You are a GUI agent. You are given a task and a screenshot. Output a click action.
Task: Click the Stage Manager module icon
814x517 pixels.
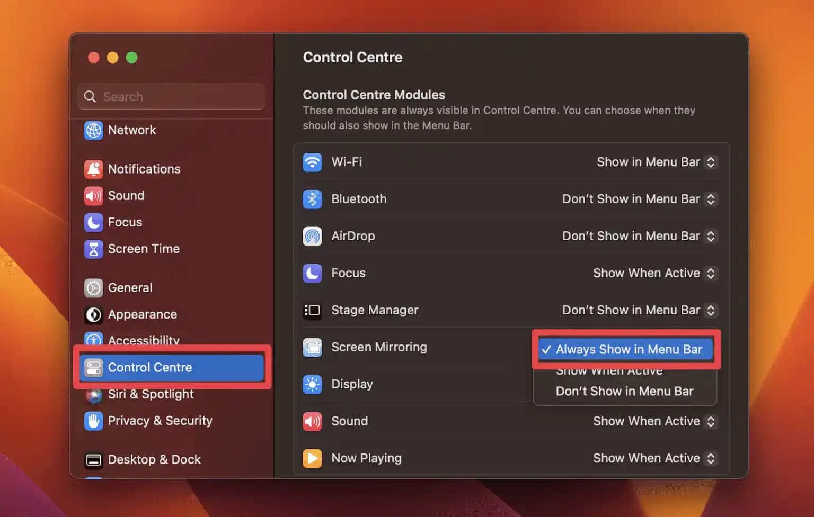(x=313, y=311)
